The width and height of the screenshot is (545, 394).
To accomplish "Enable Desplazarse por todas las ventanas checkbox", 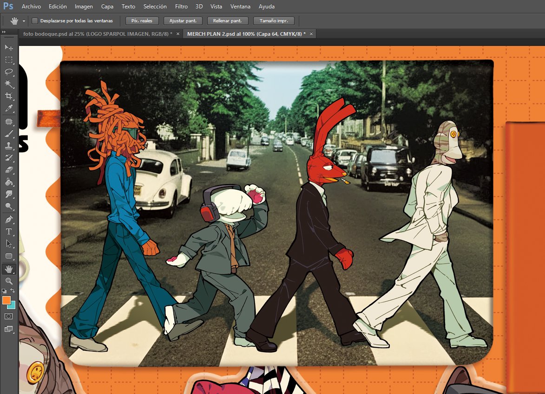I will point(35,21).
